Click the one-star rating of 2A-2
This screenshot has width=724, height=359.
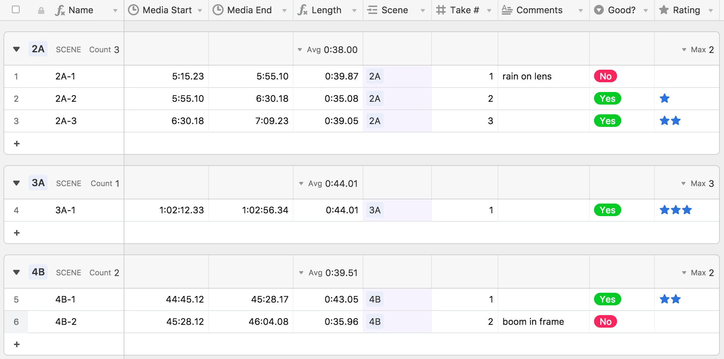pyautogui.click(x=665, y=98)
